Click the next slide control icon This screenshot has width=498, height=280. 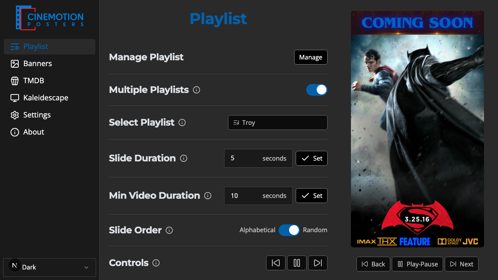point(318,263)
